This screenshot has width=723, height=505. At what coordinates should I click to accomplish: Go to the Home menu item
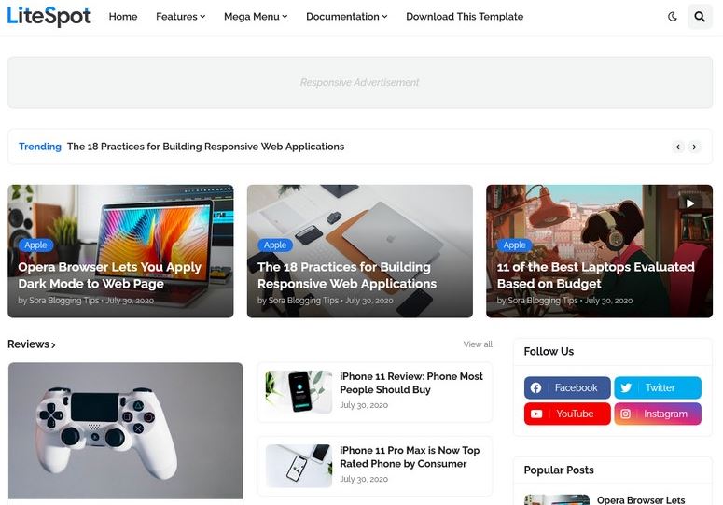(x=123, y=17)
